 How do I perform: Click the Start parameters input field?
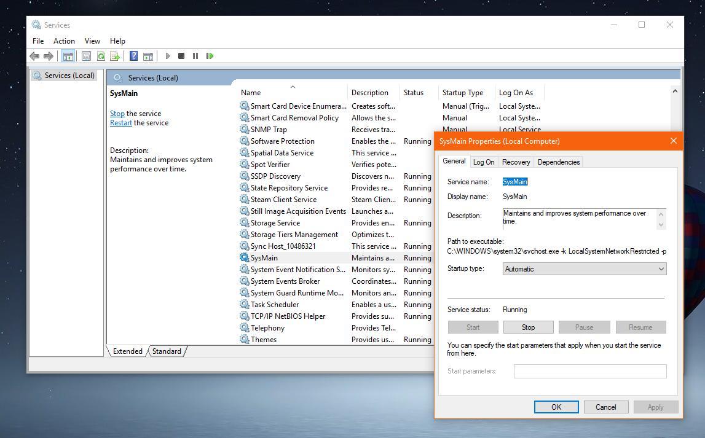coord(590,371)
